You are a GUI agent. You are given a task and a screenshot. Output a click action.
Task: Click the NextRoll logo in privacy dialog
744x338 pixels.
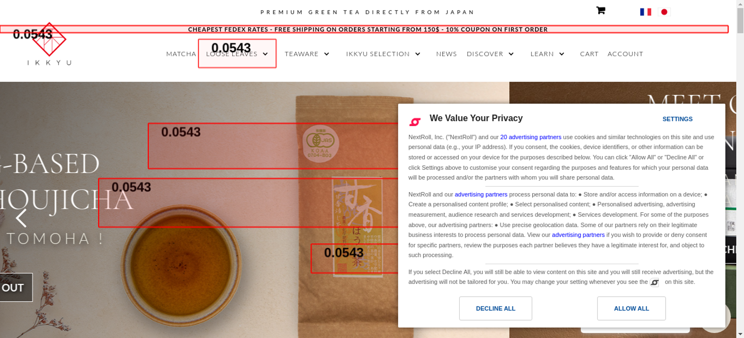point(415,122)
